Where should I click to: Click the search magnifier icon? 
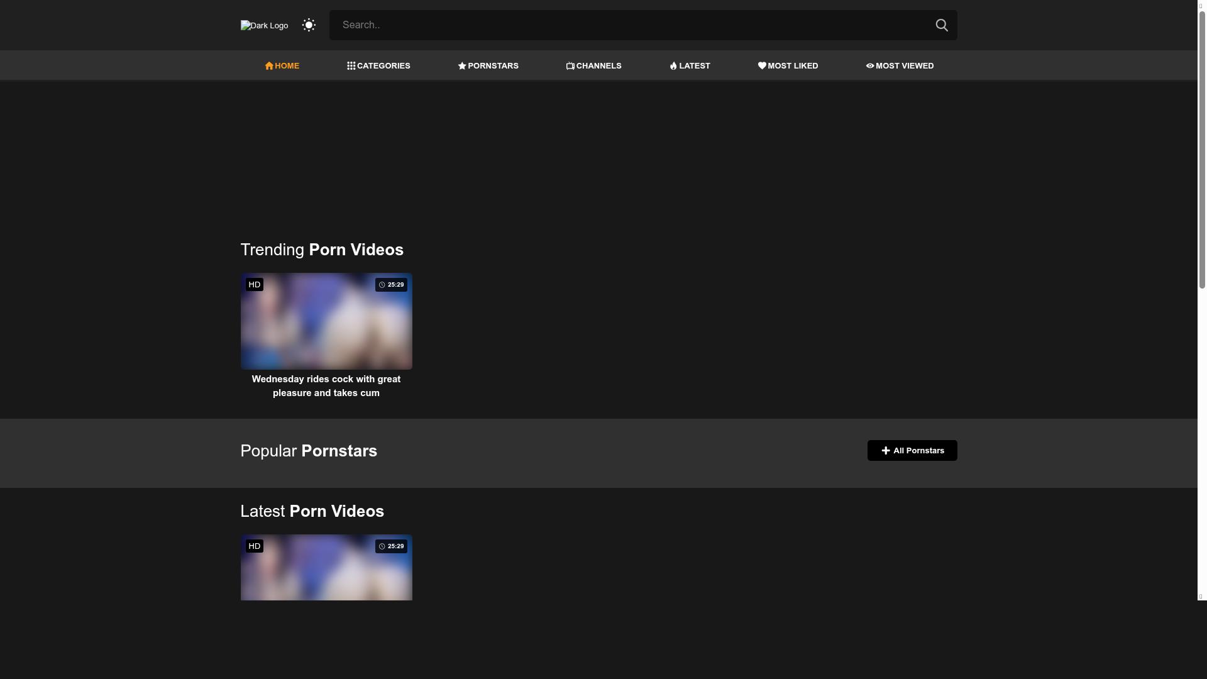[941, 25]
